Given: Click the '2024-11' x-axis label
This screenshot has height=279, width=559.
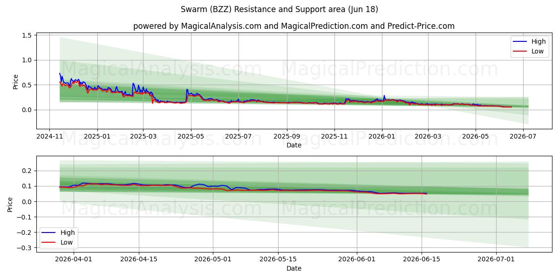Looking at the screenshot, I should pos(49,137).
